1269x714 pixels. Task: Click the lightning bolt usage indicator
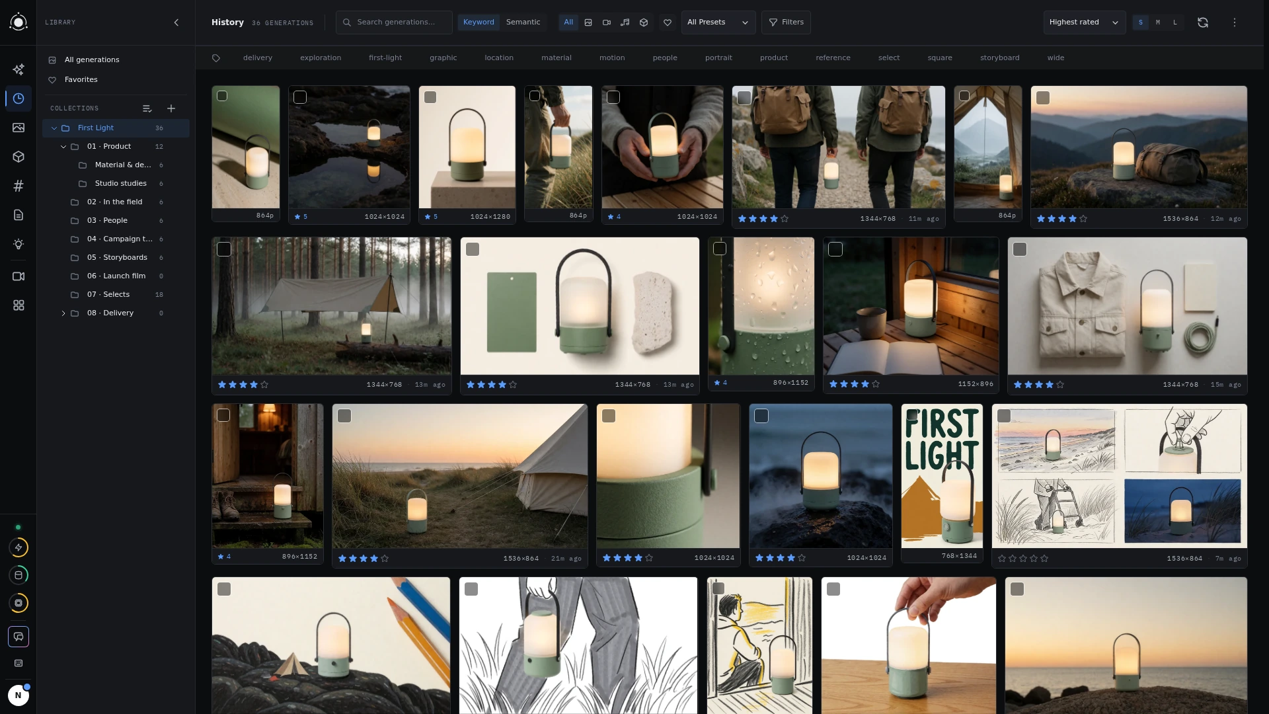pyautogui.click(x=19, y=547)
